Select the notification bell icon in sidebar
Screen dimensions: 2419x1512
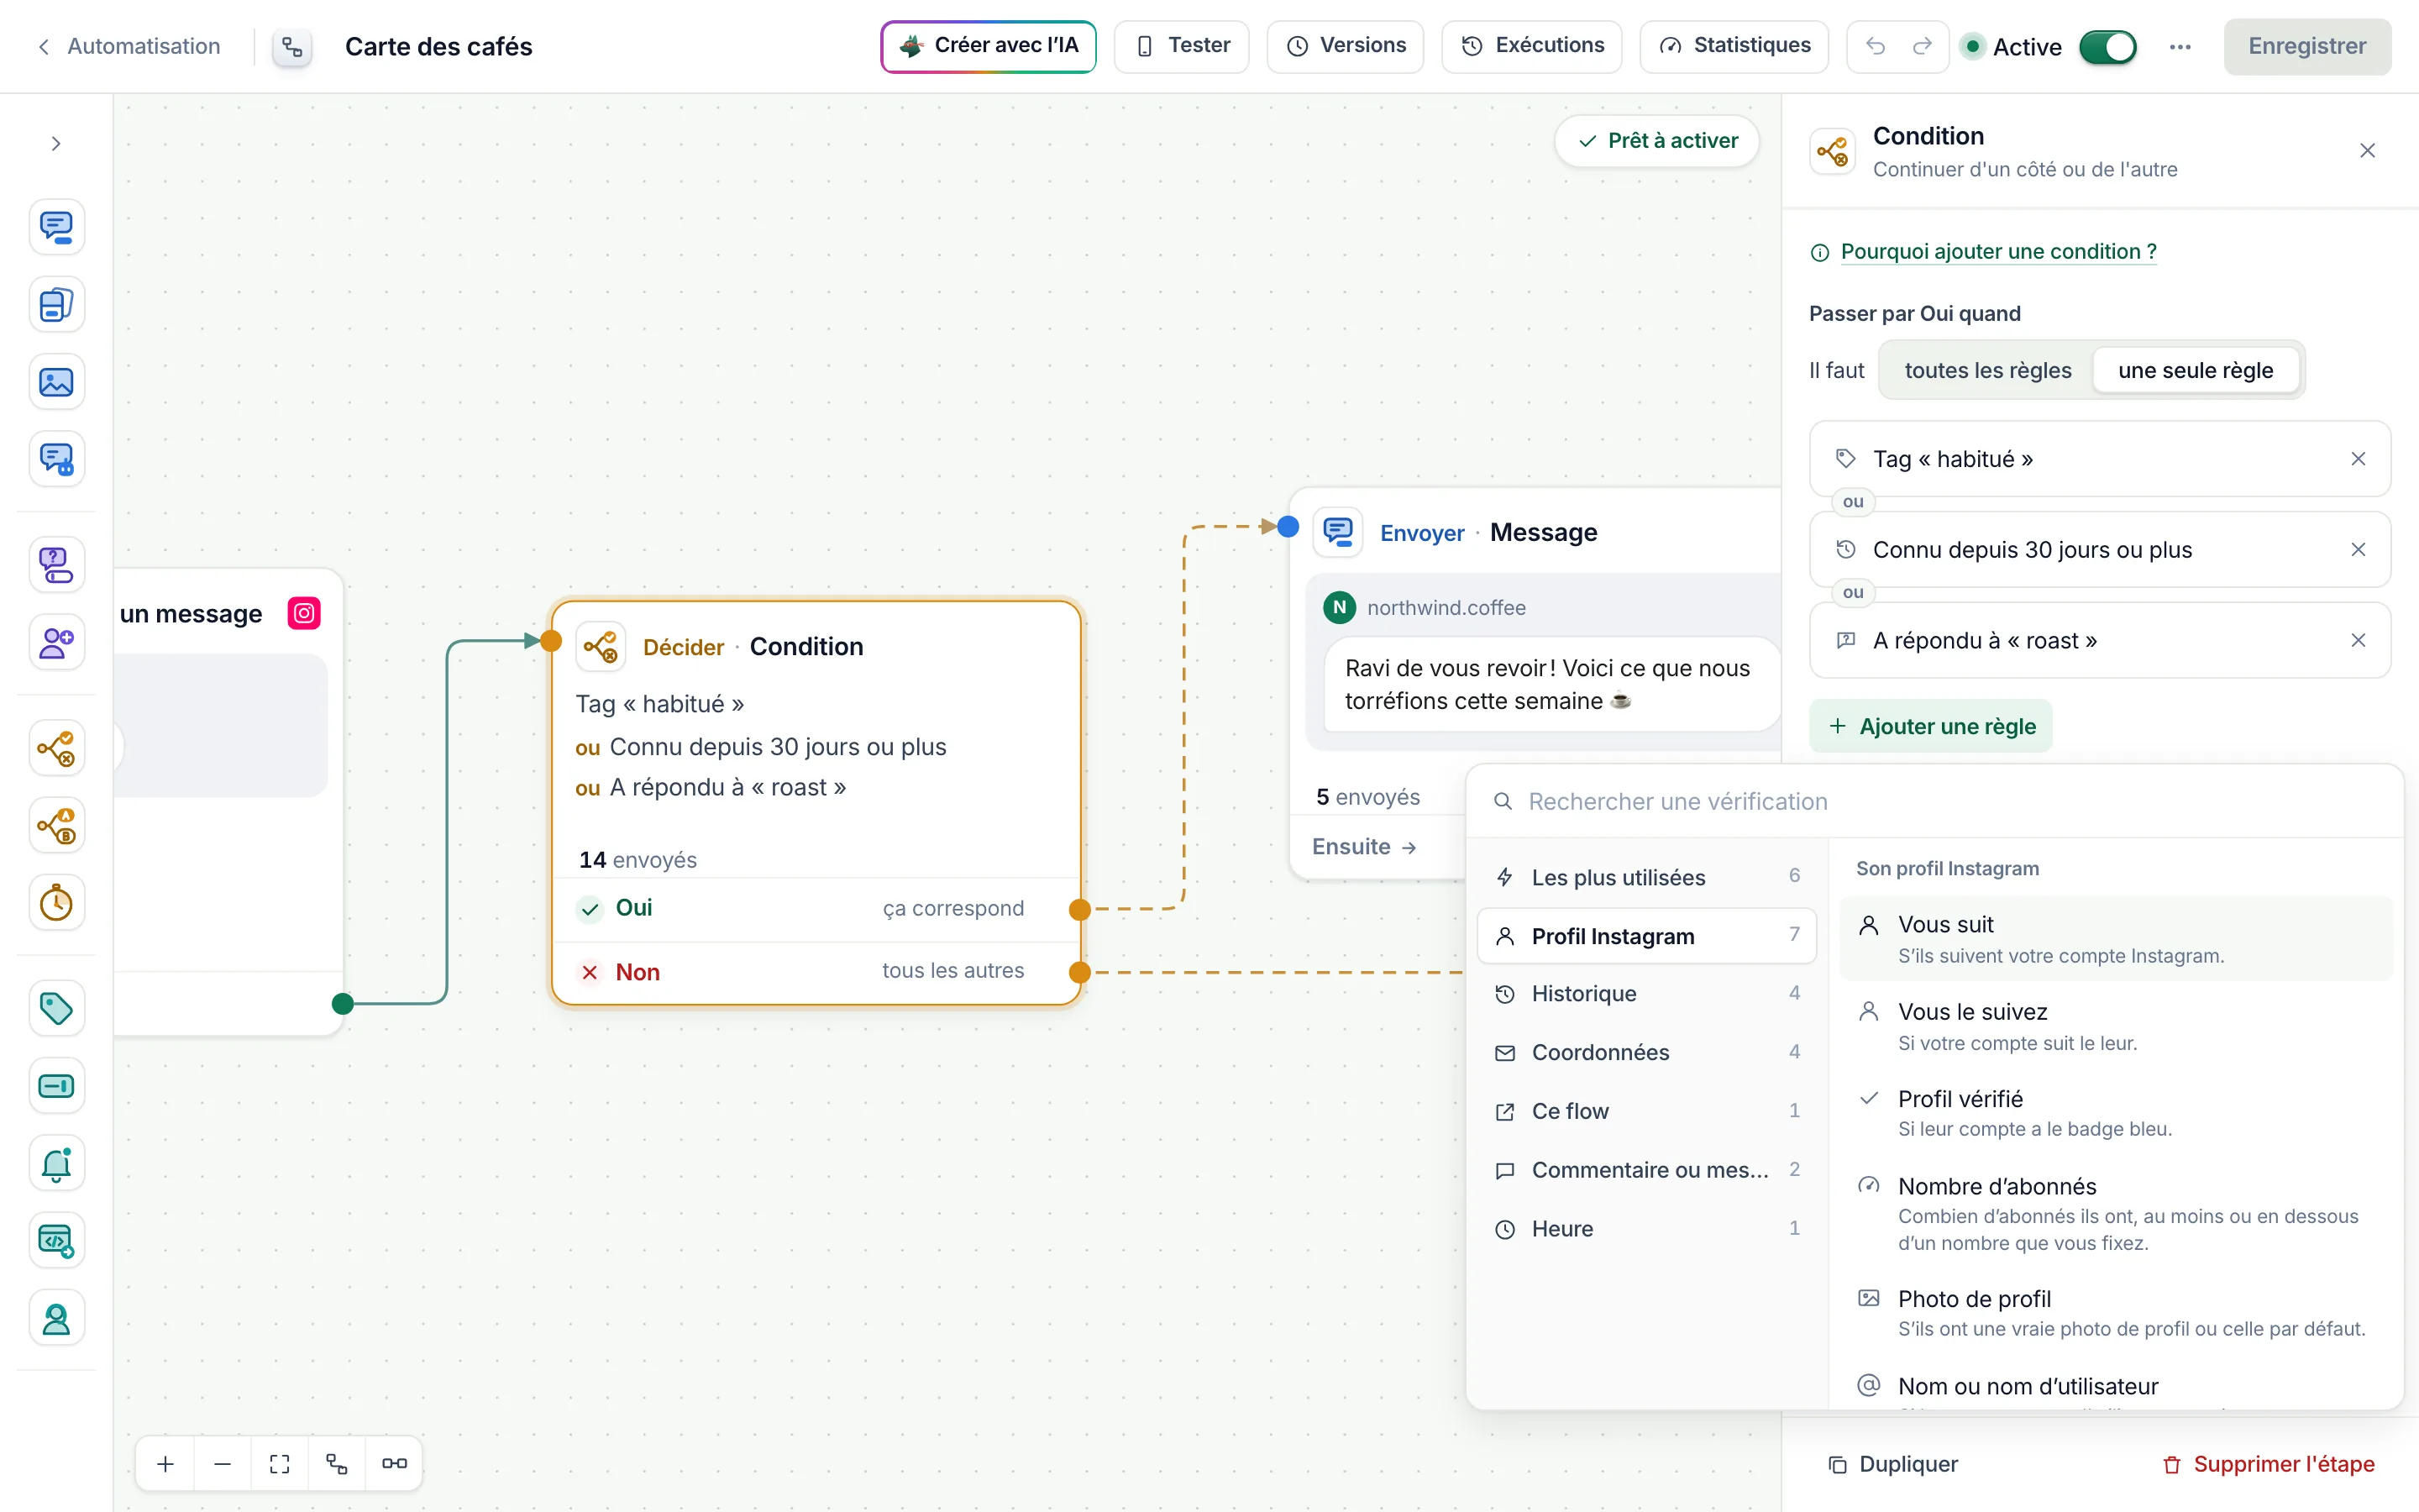56,1163
